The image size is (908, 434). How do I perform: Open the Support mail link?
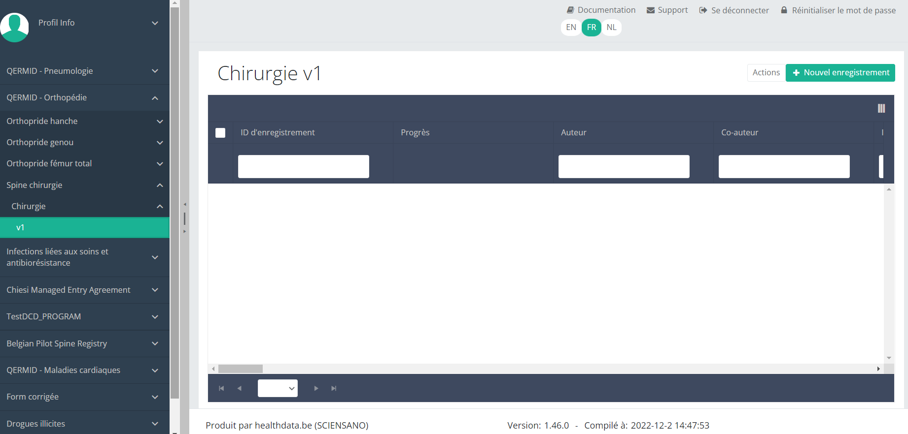click(667, 10)
